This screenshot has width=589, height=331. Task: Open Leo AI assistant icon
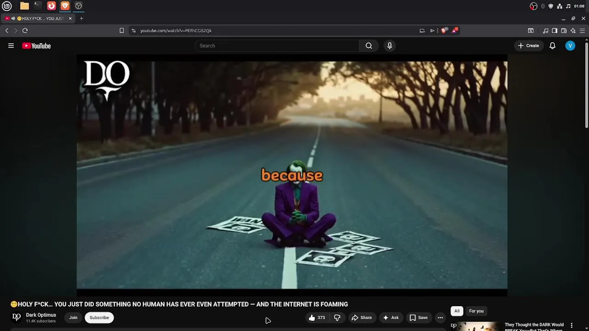coord(573,31)
